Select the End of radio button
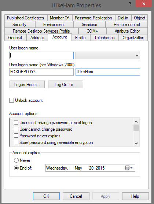154x204 pixels. (16, 168)
